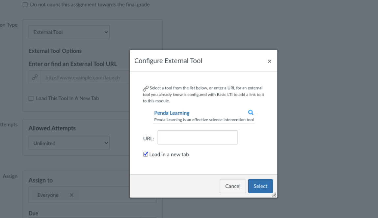Click the Penda Learning description text

[x=204, y=120]
